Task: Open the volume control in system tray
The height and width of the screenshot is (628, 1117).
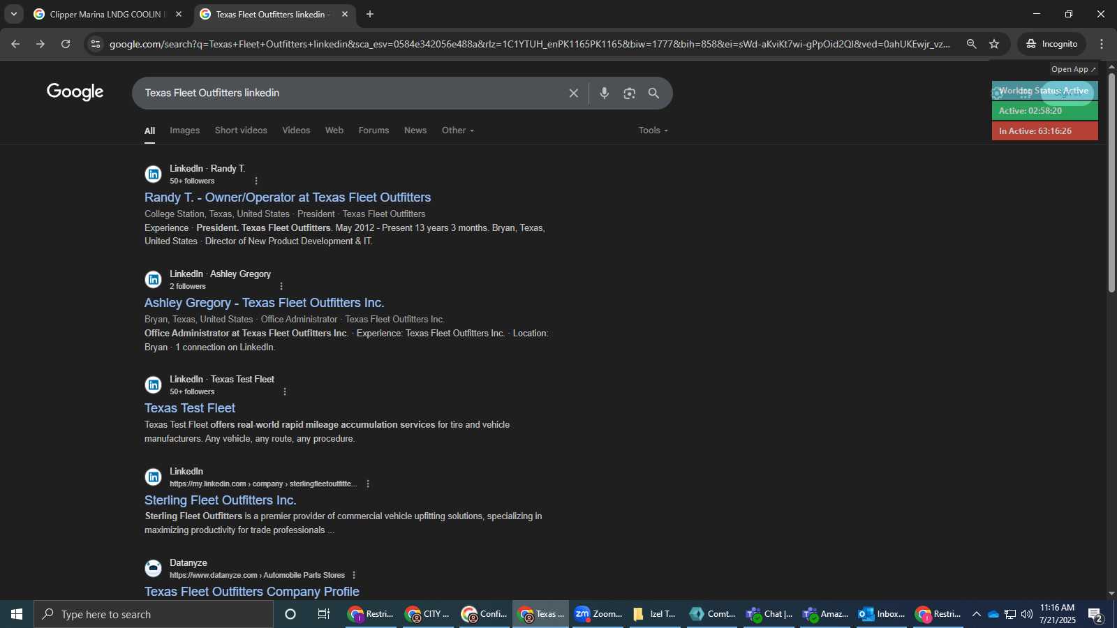Action: coord(1027,614)
